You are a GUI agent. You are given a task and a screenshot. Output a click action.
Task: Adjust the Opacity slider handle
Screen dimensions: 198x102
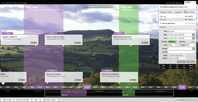click(190, 42)
